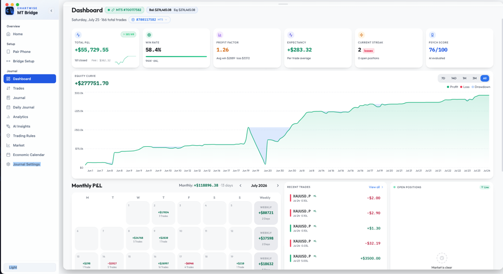Open the XAUUSD.P trade with -$2.00
This screenshot has width=503, height=274.
(x=335, y=198)
